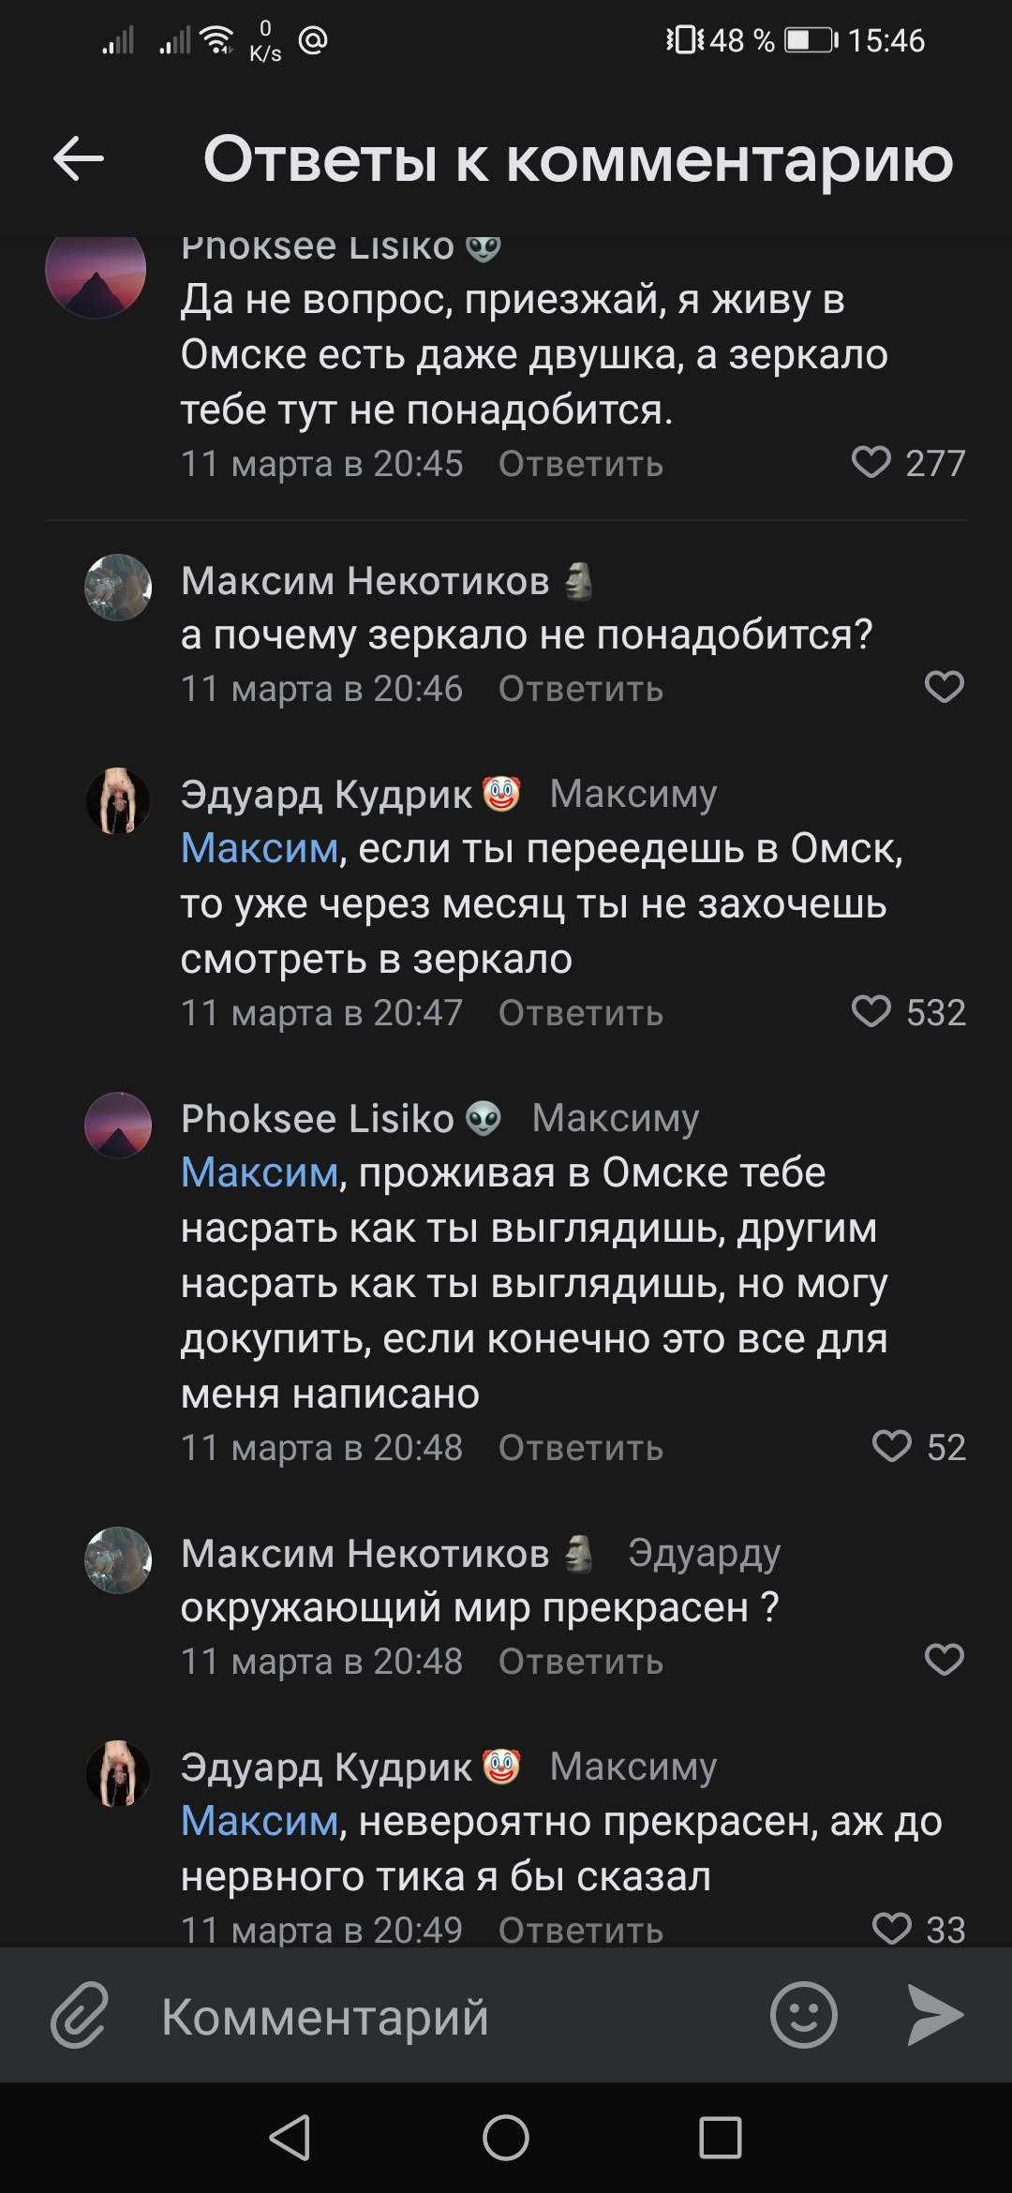Open recent apps square button

pos(720,2138)
